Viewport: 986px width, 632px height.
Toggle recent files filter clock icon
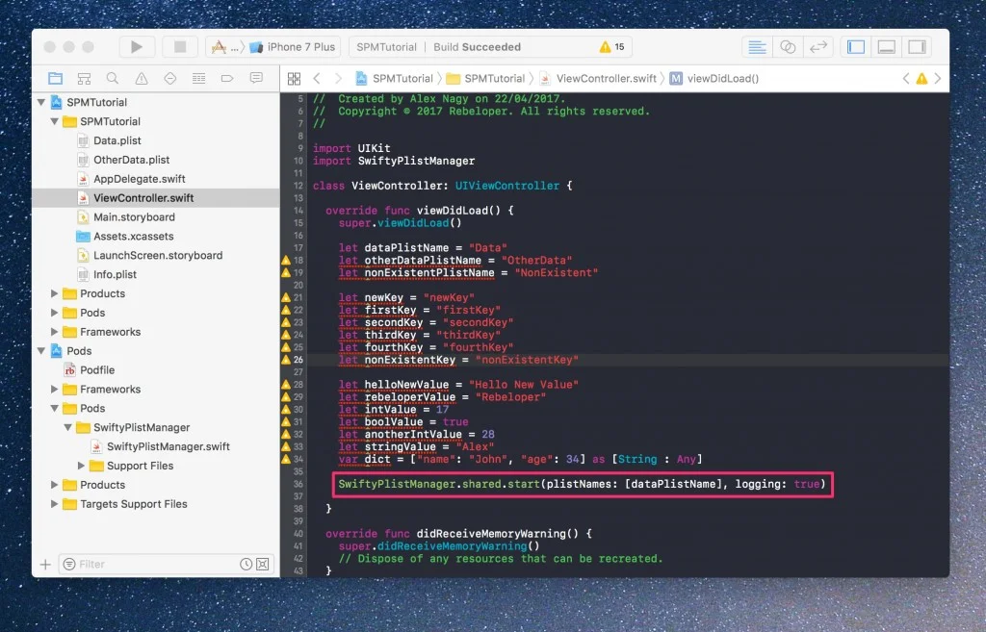pyautogui.click(x=246, y=564)
